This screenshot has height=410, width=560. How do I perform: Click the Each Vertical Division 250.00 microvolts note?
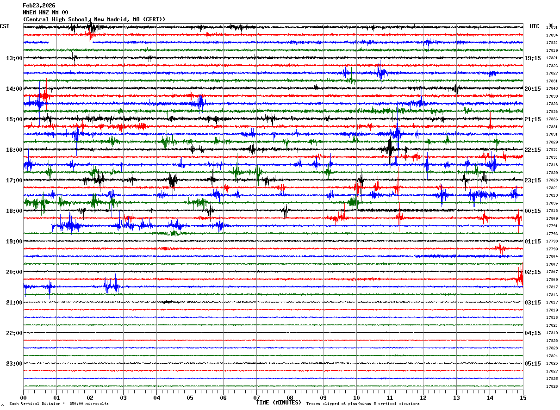tap(59, 404)
